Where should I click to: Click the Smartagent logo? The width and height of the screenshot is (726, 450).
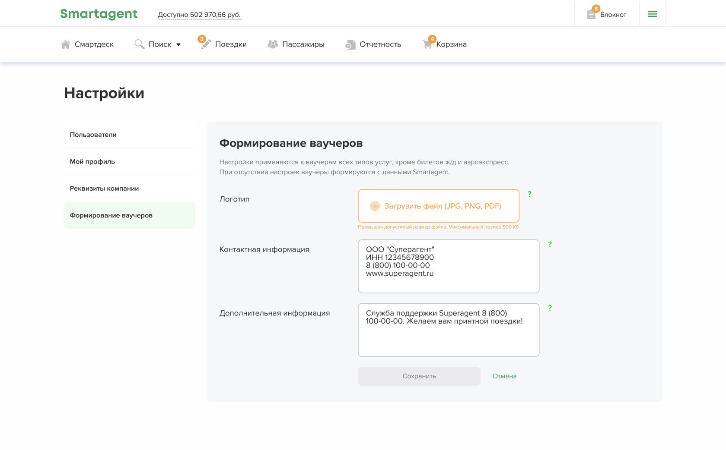tap(99, 14)
